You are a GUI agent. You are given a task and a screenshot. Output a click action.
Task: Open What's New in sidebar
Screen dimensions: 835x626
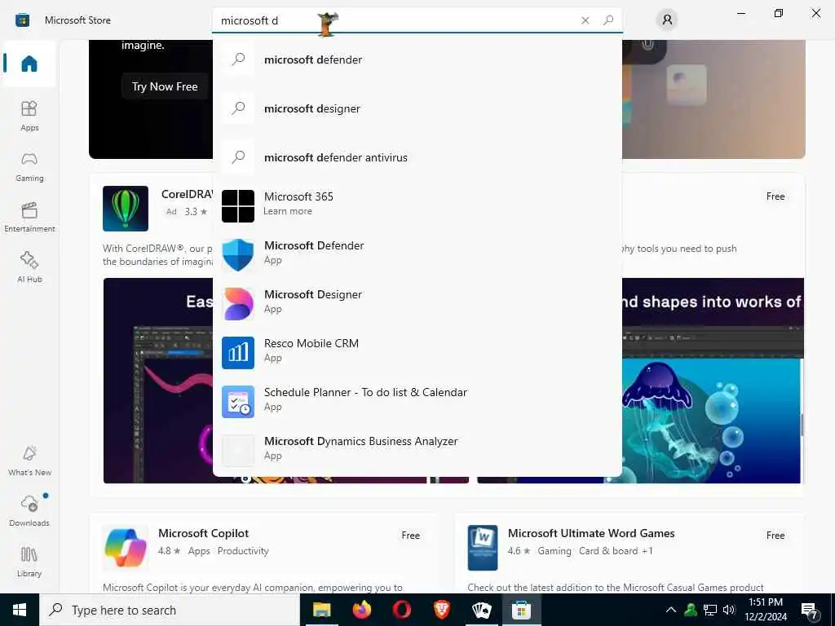point(29,461)
